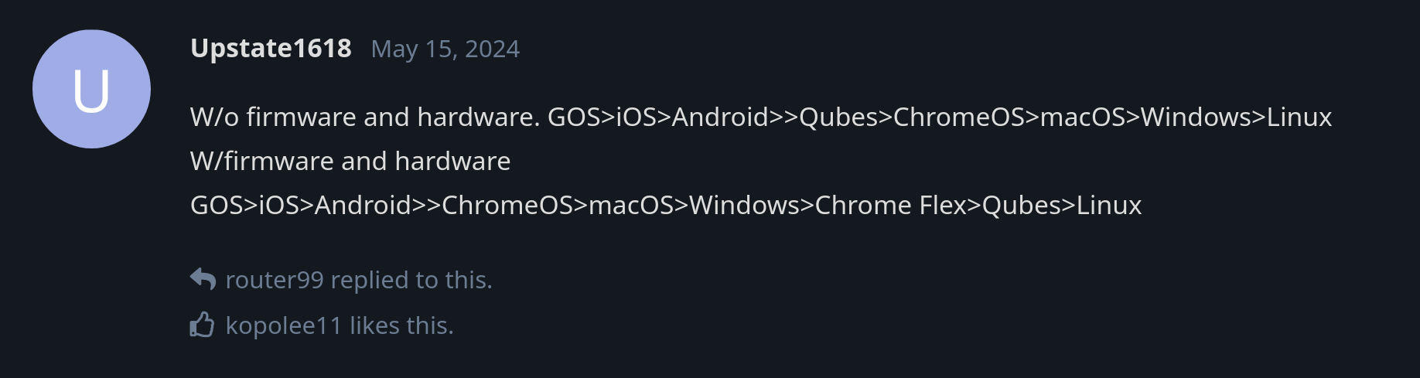Open kopolee11's profile link
Viewport: 1420px width, 378px height.
coord(283,326)
